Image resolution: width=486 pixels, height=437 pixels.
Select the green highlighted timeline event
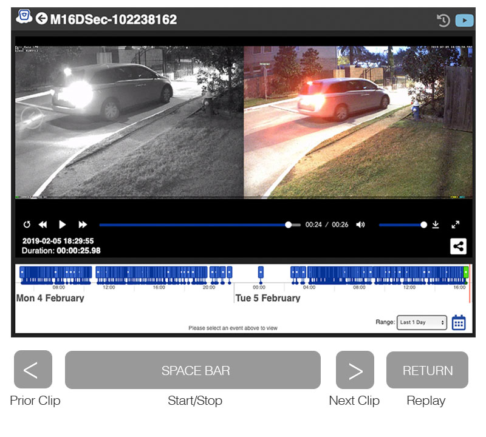pyautogui.click(x=466, y=273)
